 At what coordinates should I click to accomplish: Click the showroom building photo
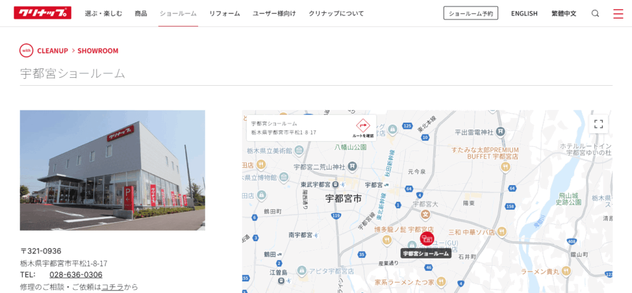point(112,170)
